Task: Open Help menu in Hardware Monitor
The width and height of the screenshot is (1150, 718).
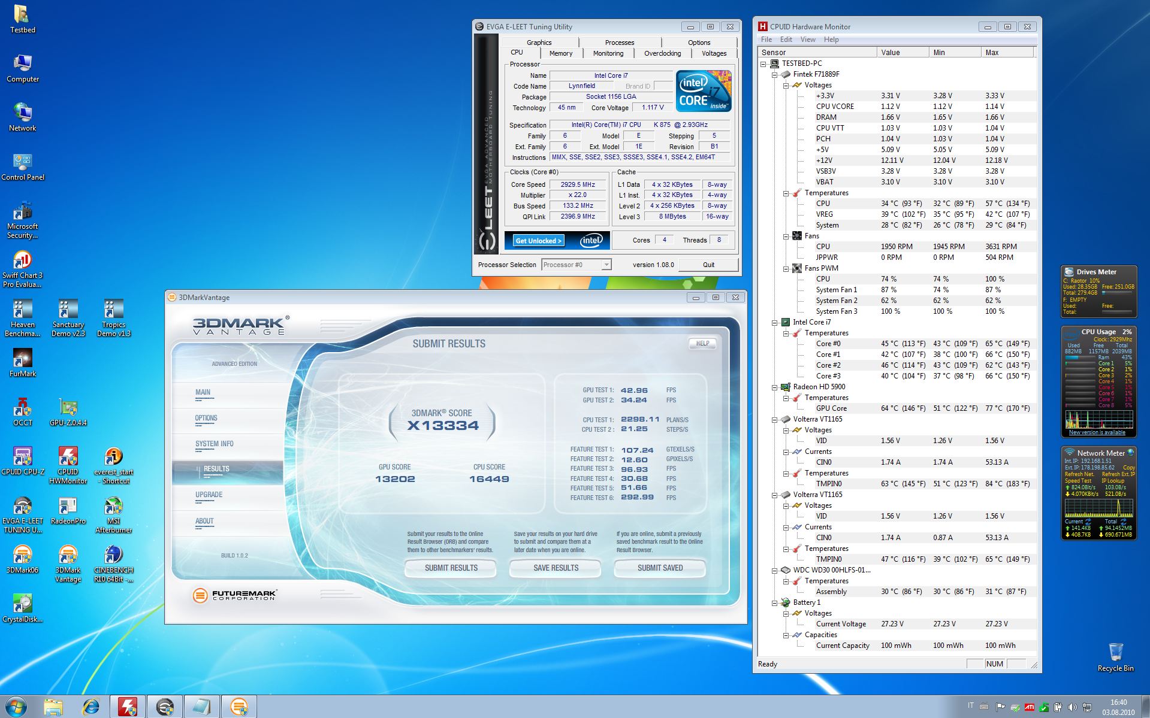Action: click(831, 40)
